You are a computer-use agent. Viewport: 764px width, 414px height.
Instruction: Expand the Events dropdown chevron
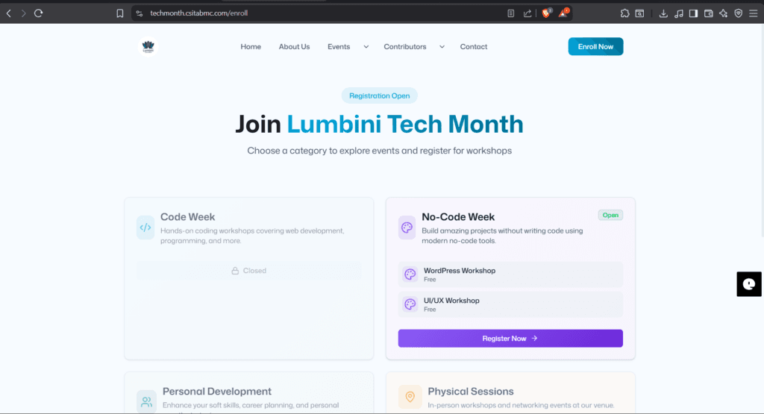[366, 47]
